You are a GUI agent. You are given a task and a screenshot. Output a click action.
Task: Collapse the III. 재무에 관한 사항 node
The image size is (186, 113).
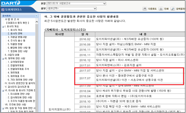(3, 58)
